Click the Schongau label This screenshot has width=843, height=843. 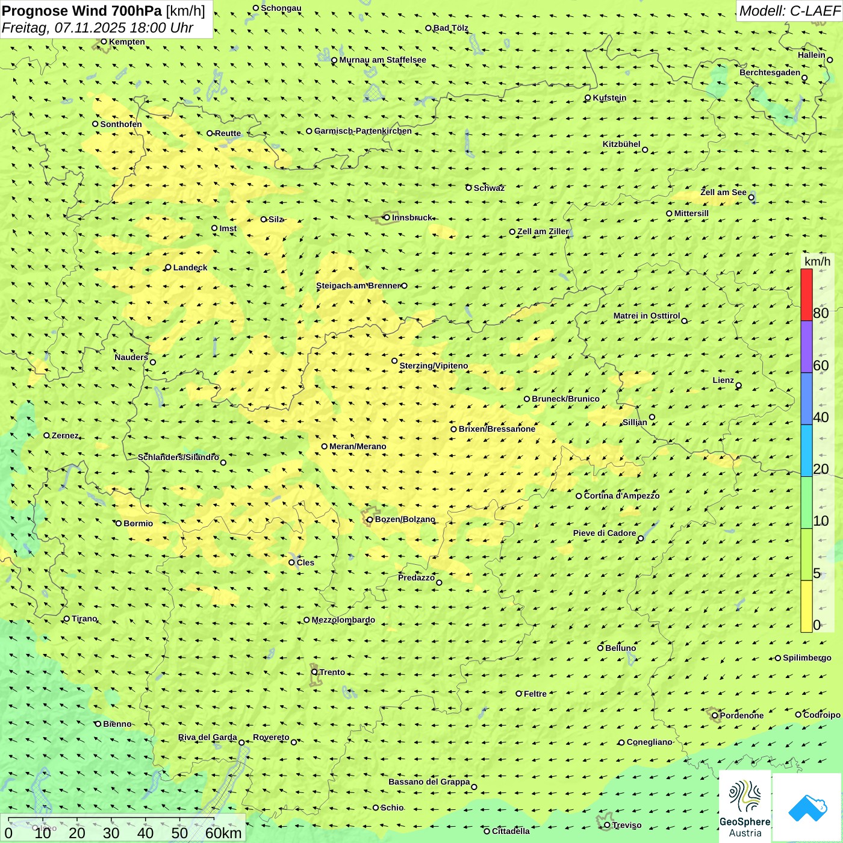[281, 8]
